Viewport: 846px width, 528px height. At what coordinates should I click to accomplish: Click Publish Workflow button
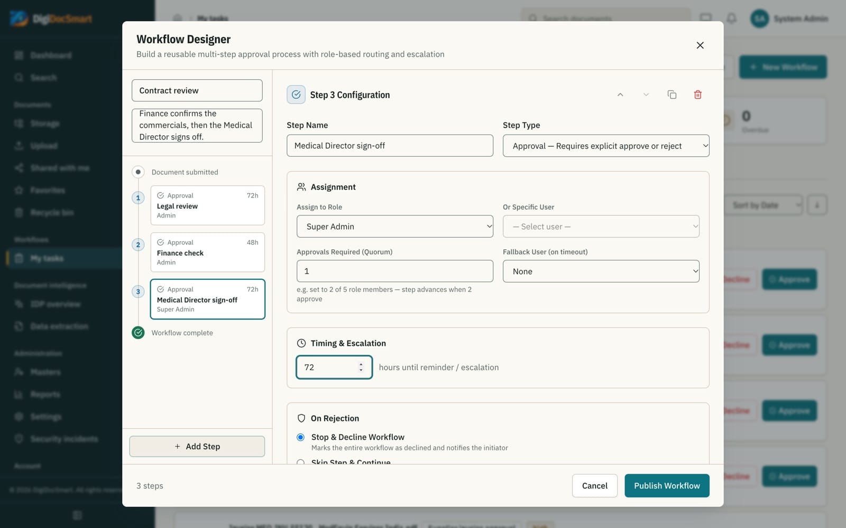coord(667,486)
